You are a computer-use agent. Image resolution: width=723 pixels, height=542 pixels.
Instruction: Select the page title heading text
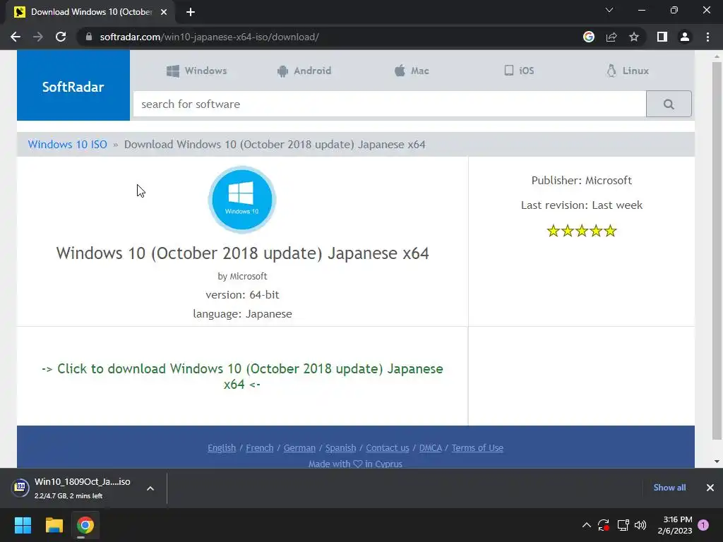click(x=243, y=253)
